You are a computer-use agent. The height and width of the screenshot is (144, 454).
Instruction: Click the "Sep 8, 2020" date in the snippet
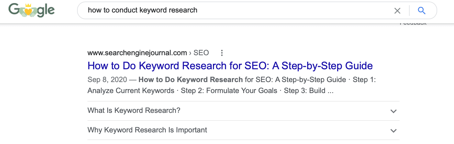(x=107, y=80)
